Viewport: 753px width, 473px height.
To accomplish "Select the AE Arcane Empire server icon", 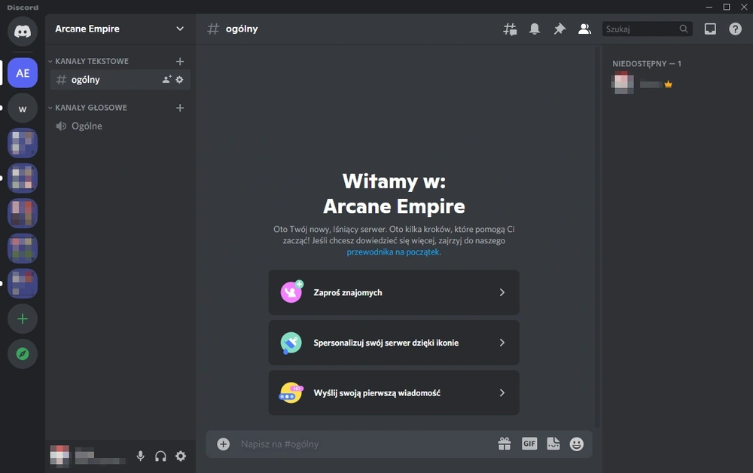I will coord(22,73).
